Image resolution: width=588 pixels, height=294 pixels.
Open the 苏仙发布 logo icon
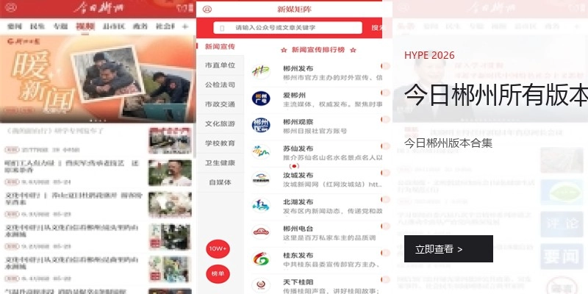pyautogui.click(x=261, y=151)
